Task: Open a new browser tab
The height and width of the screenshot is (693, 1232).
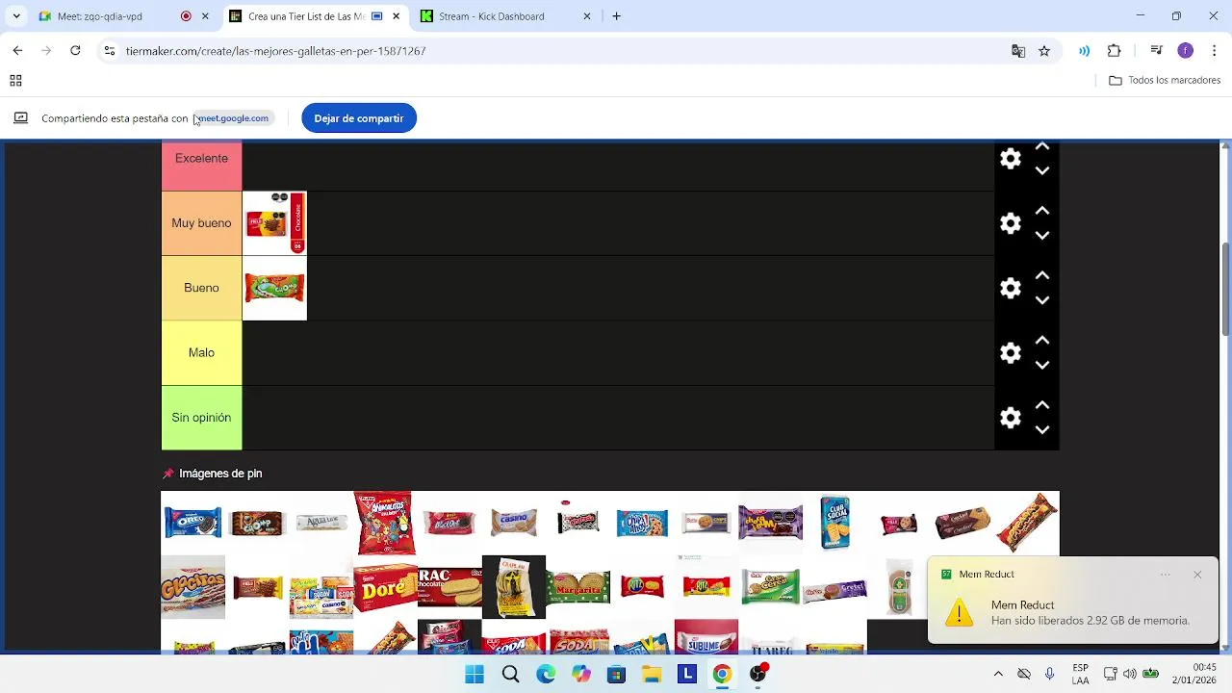Action: [x=617, y=16]
